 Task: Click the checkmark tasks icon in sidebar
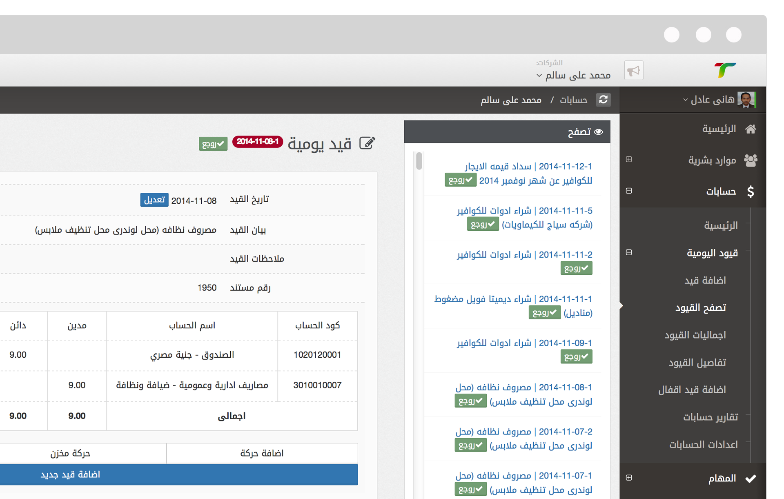(751, 478)
